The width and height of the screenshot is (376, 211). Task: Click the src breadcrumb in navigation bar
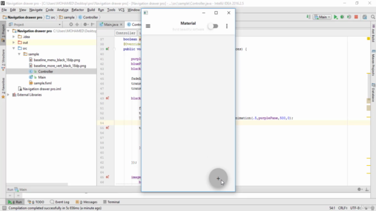click(x=51, y=17)
